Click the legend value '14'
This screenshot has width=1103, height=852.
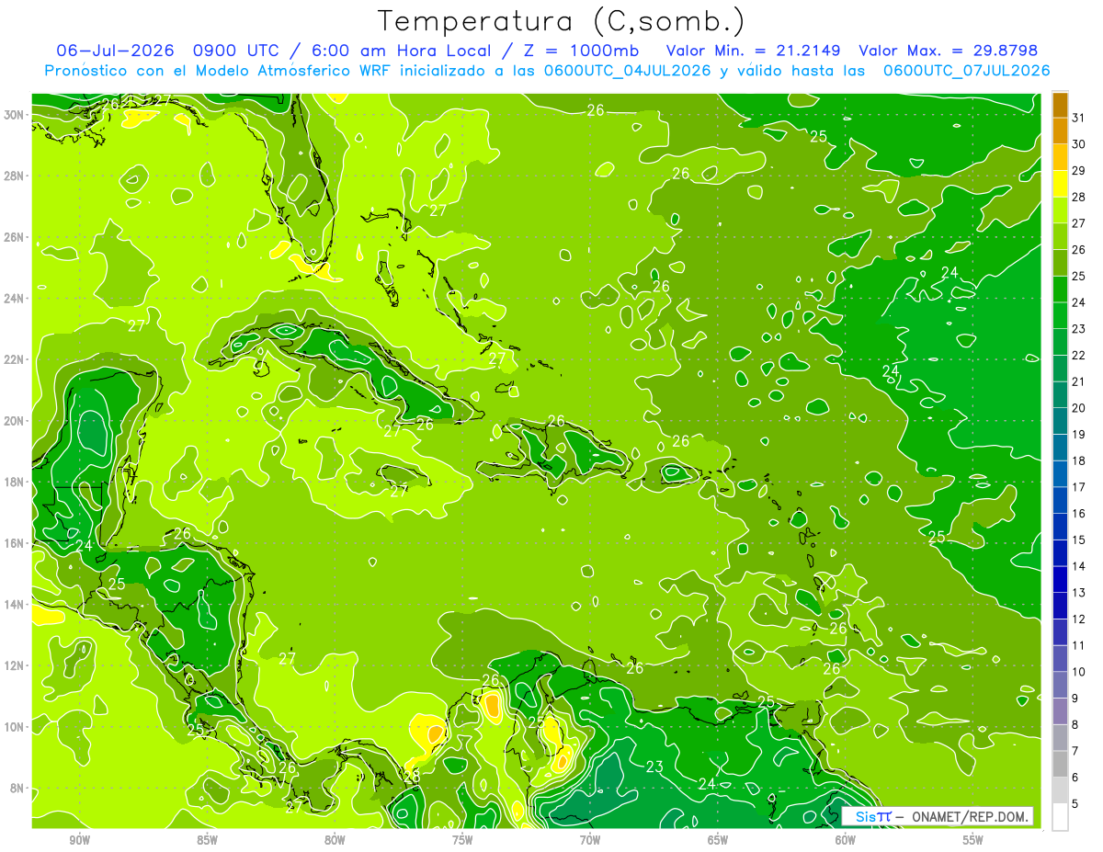[x=1079, y=566]
